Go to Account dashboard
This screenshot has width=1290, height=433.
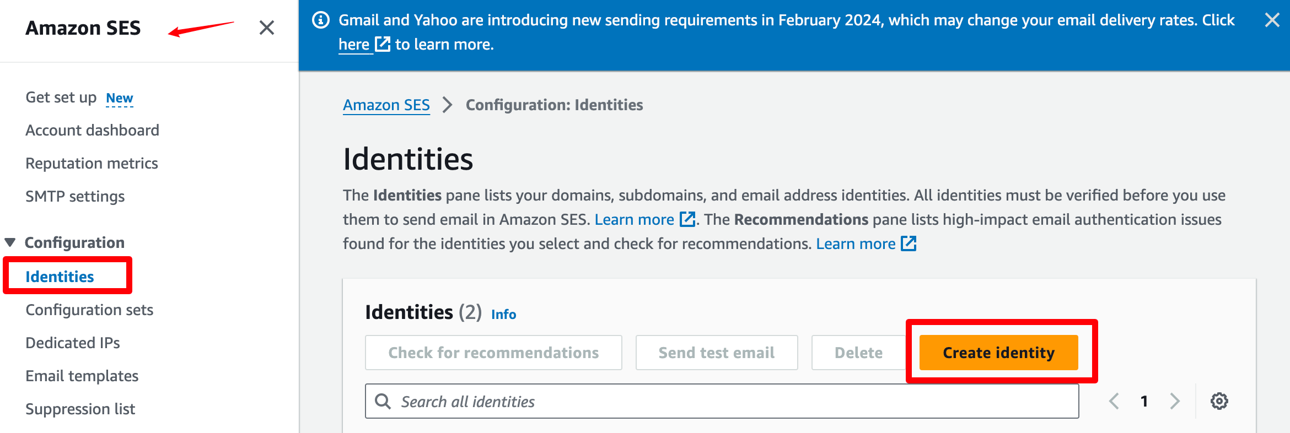coord(92,130)
